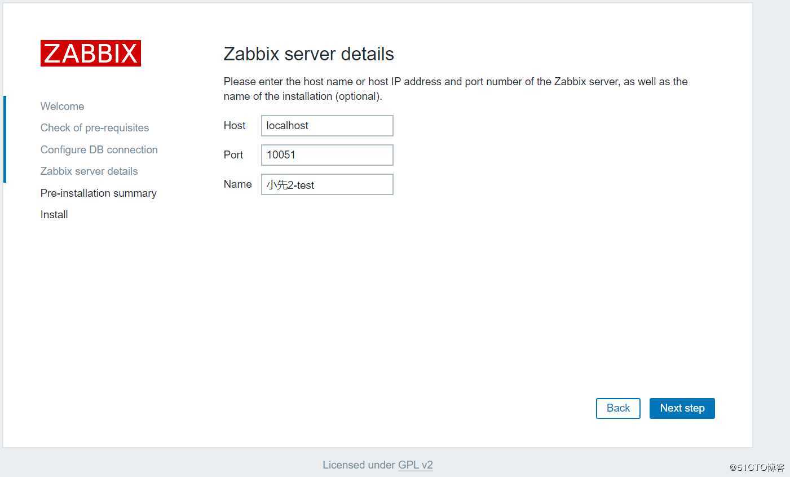Image resolution: width=790 pixels, height=477 pixels.
Task: Click the Back button
Action: coord(618,408)
